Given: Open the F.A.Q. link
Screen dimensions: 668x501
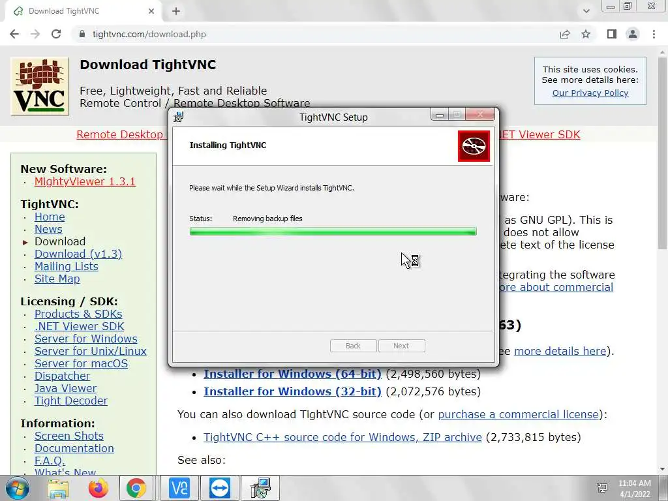Looking at the screenshot, I should (x=50, y=461).
